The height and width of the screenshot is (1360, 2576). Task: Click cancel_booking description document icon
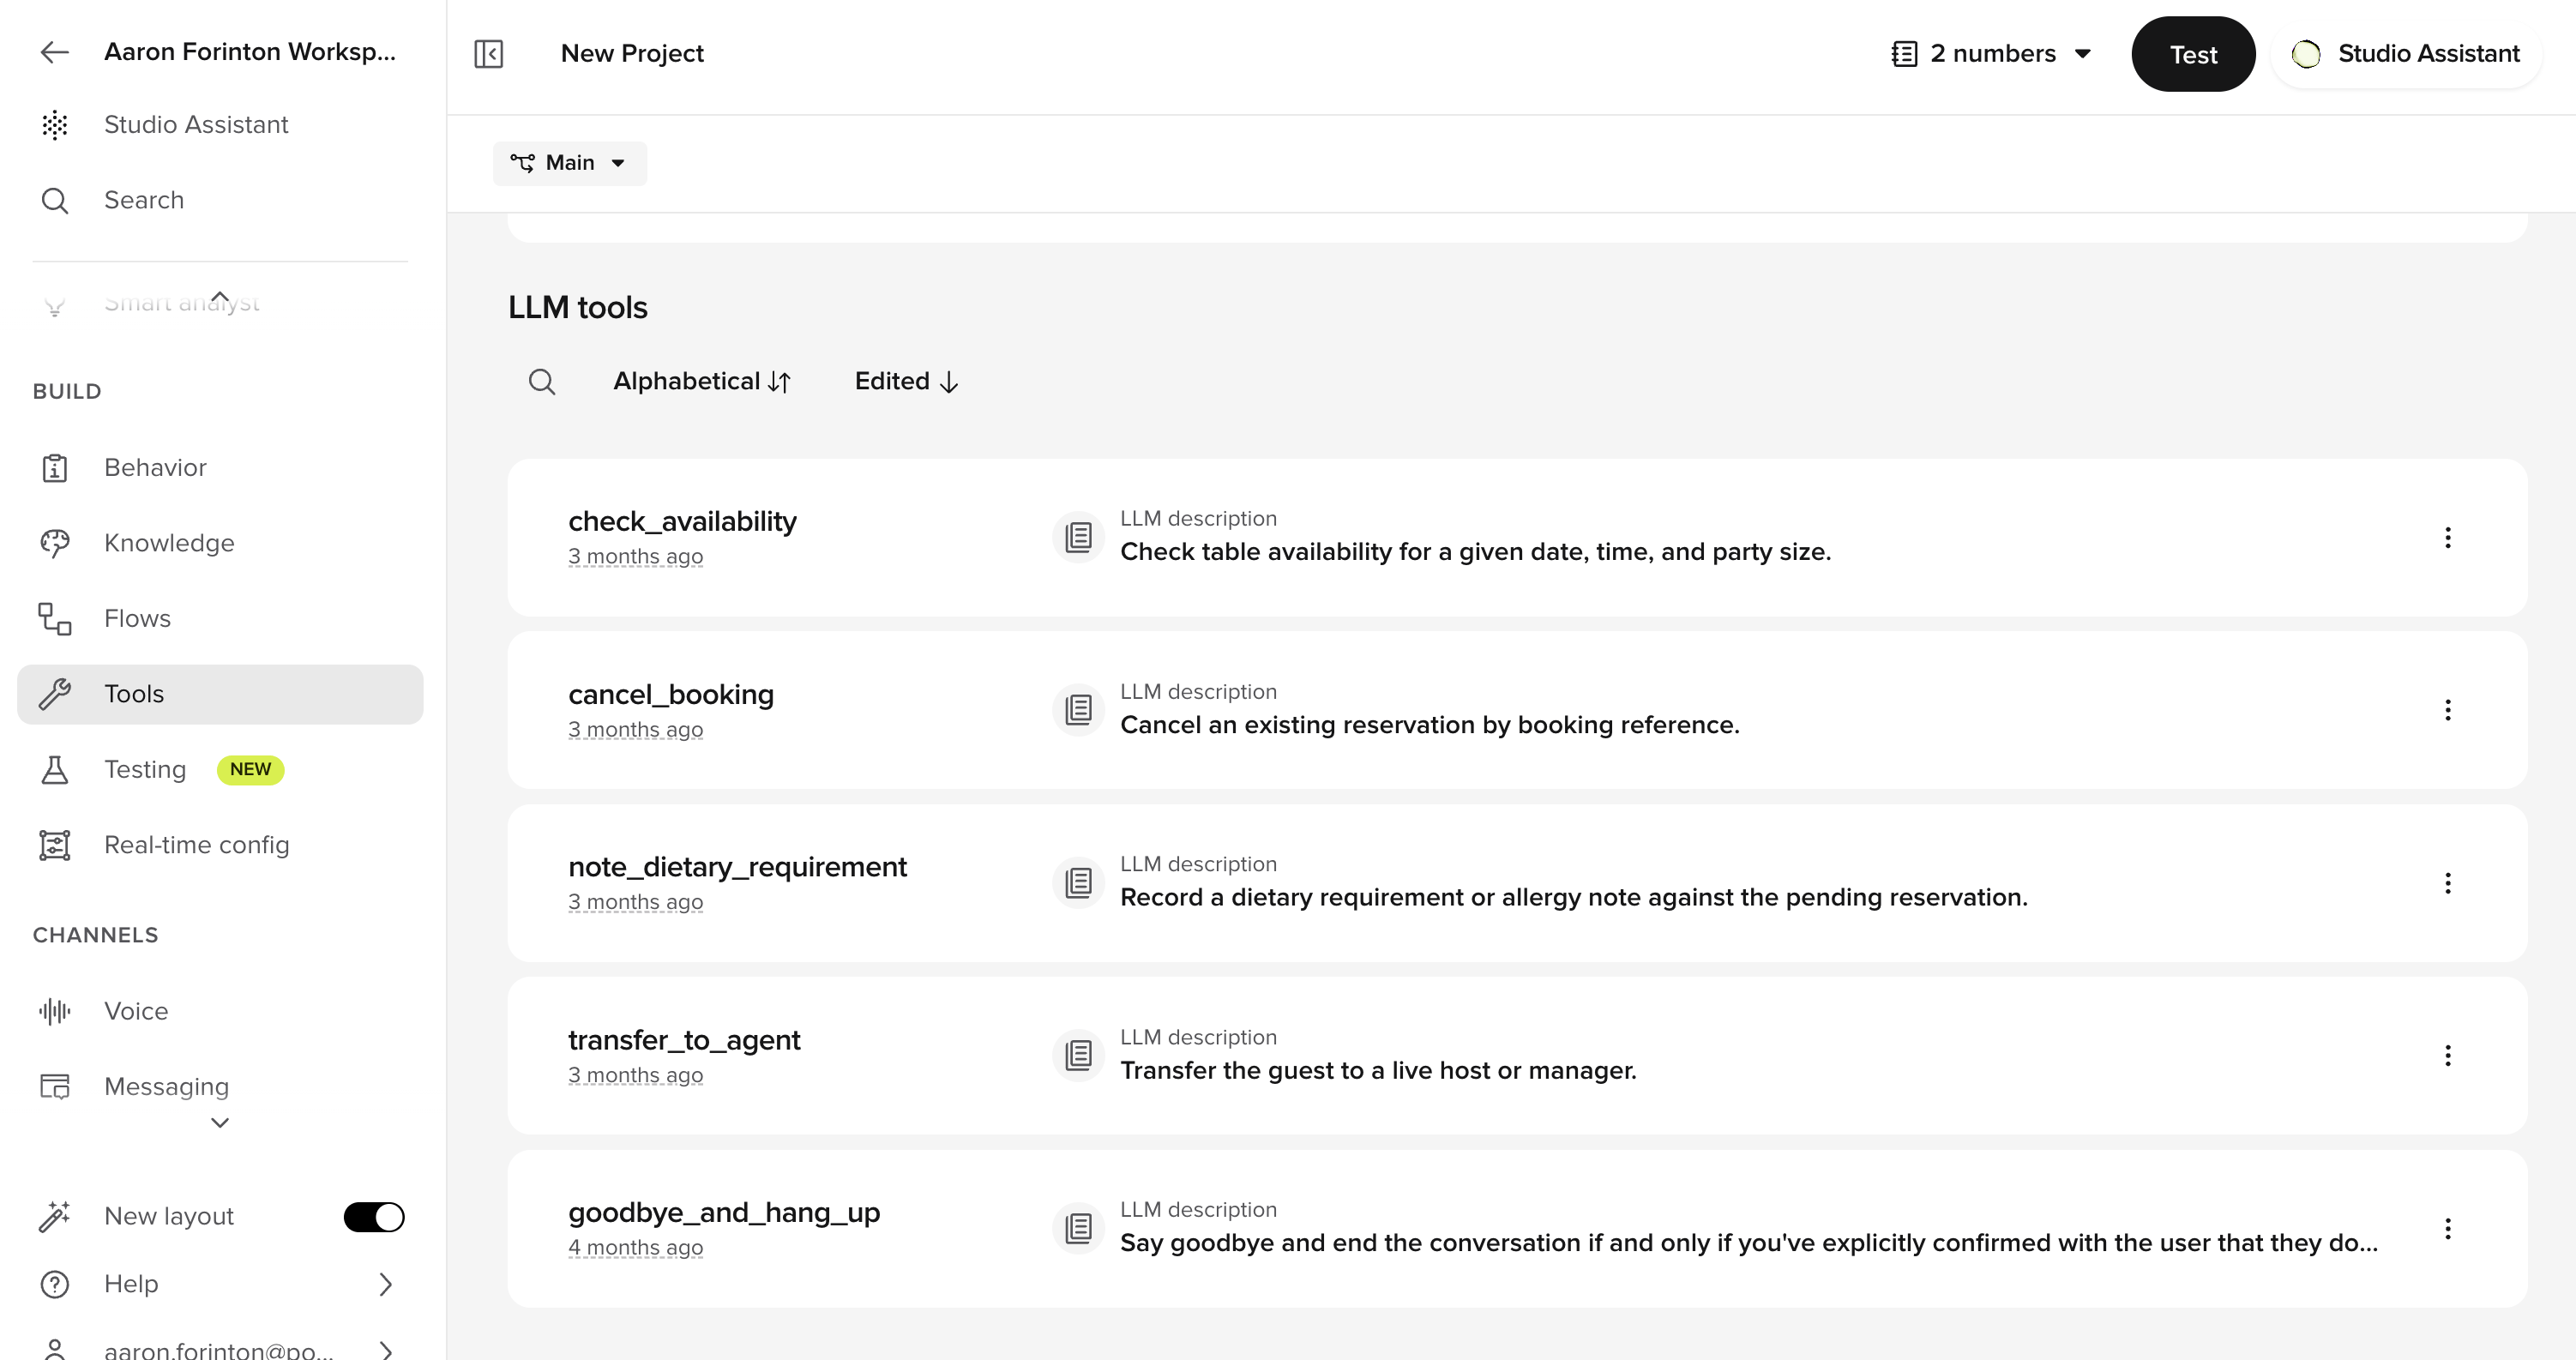(1078, 710)
